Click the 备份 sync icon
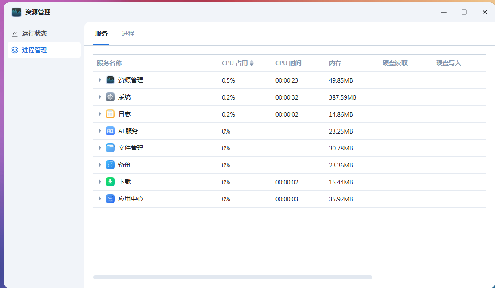The width and height of the screenshot is (495, 288). [110, 165]
